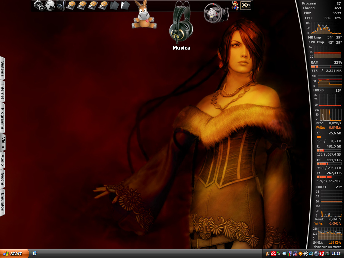344x258 pixels.
Task: Open the Programmi side tab
Action: [x=2, y=119]
